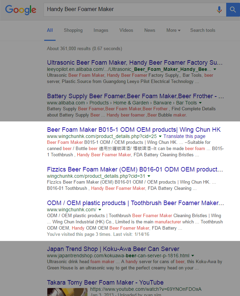The width and height of the screenshot is (240, 296).
Task: Expand arrow beside alibaba.com Bar Tools breadcrumb
Action: coord(200,103)
